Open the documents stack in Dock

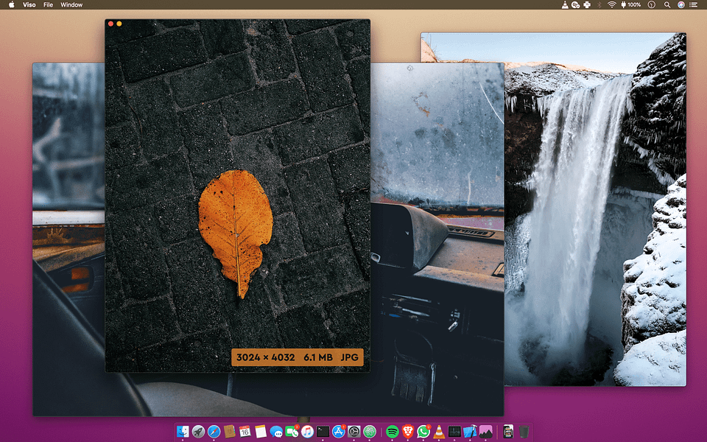(x=508, y=432)
